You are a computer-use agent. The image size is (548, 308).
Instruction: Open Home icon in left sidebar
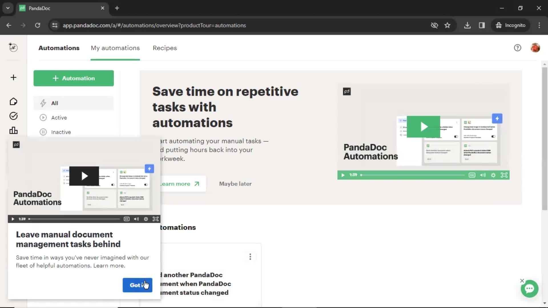pos(13,102)
